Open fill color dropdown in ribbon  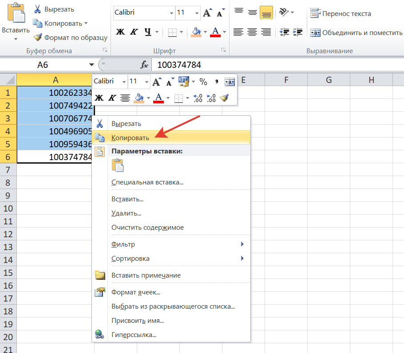206,32
